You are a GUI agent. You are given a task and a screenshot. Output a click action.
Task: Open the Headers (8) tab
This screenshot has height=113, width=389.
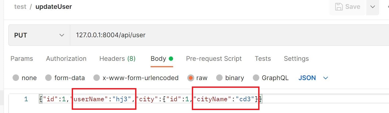(x=117, y=59)
